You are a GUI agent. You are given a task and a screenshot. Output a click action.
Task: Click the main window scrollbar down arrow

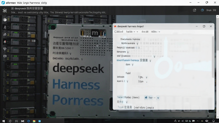pyautogui.click(x=218, y=117)
